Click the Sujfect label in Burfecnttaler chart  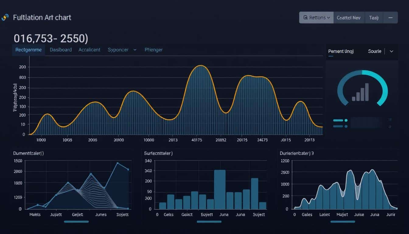(259, 214)
